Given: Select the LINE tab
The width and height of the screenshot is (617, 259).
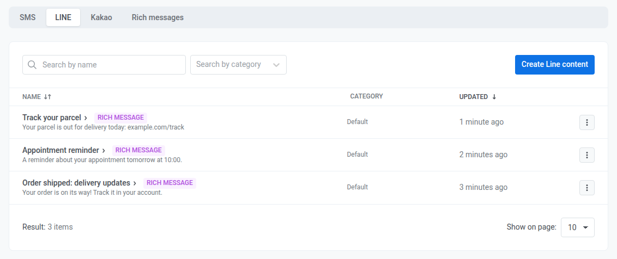Looking at the screenshot, I should point(63,17).
